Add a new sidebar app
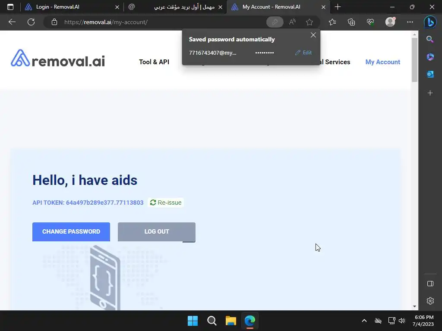Viewport: 442px width, 331px height. [x=430, y=93]
